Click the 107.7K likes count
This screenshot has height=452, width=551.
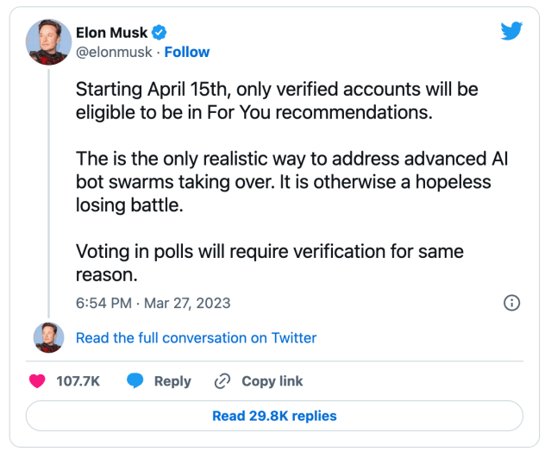coord(78,380)
